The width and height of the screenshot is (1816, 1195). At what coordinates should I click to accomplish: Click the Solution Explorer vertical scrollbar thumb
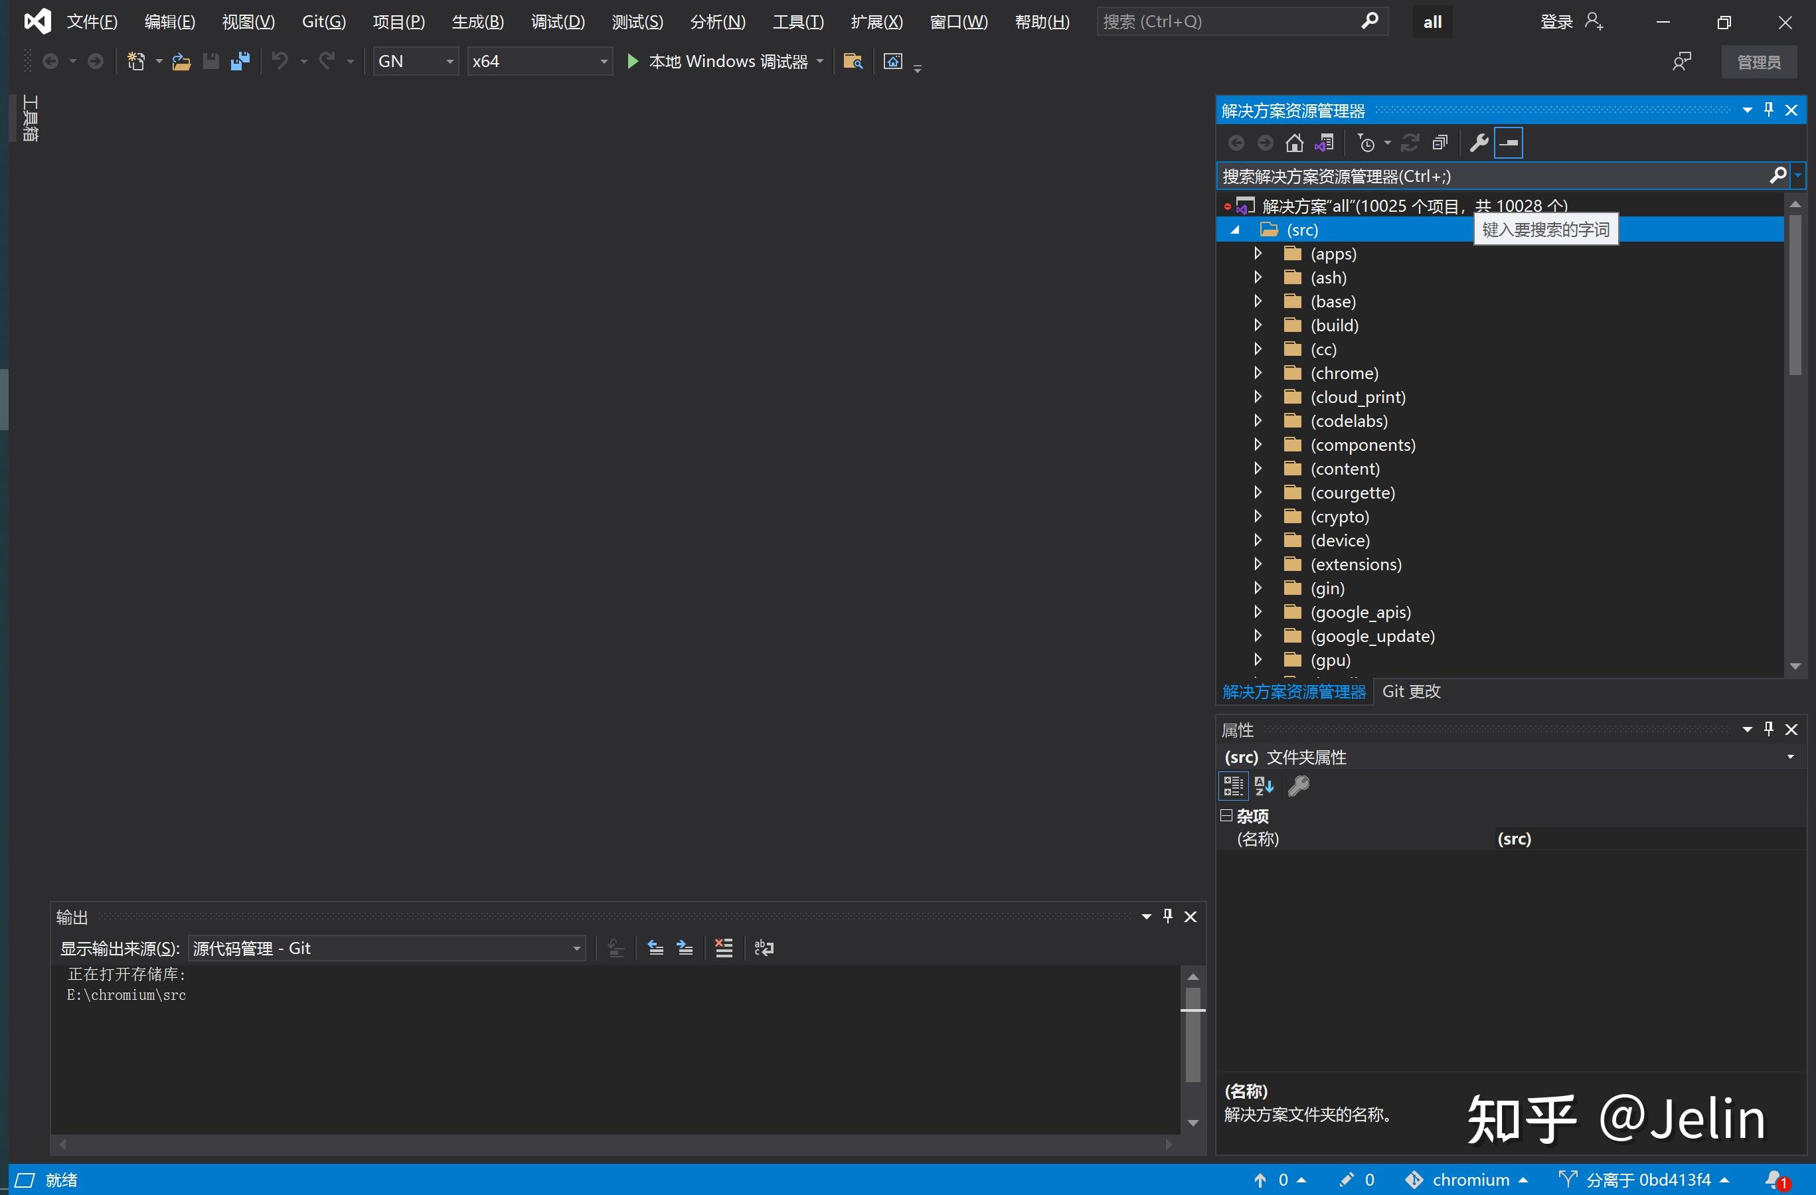pos(1795,294)
